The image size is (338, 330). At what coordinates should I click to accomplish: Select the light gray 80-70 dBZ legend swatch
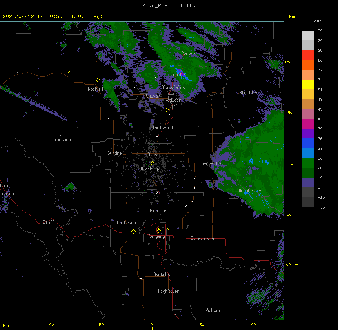[308, 36]
